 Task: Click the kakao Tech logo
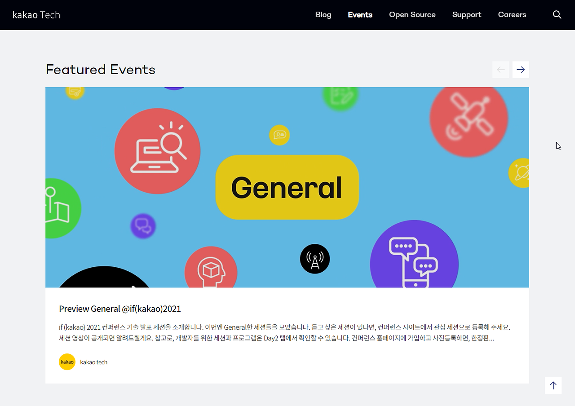pos(36,15)
